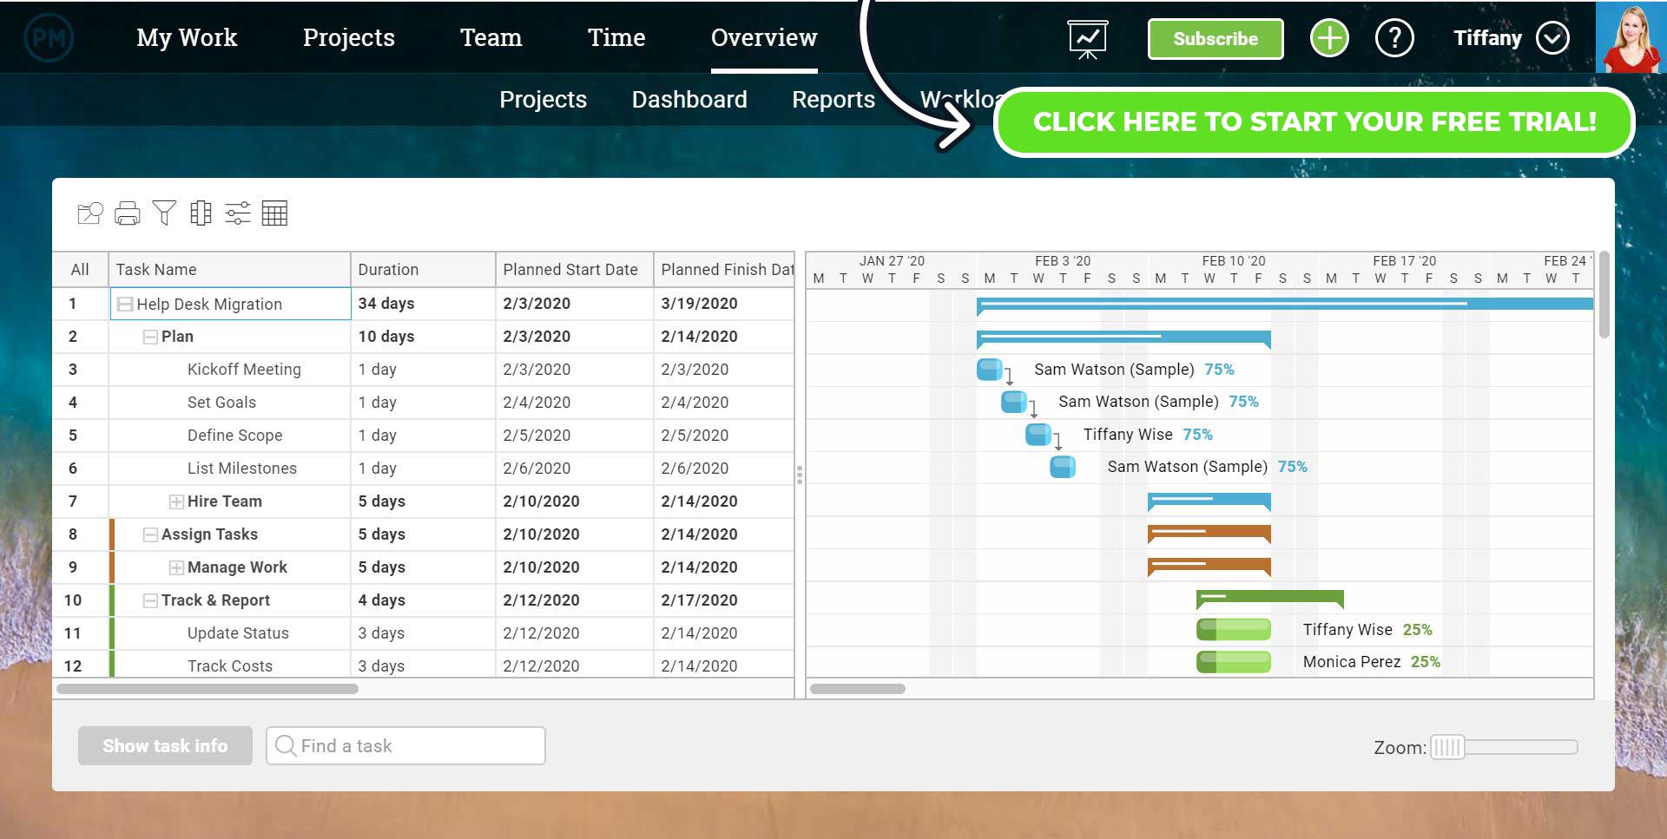Click the Task Name column header
Screen dimensions: 1667x839
click(x=229, y=270)
